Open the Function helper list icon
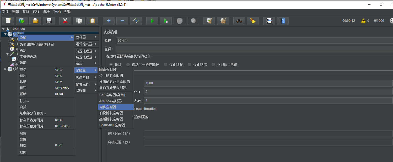Viewport: 393px width, 162px height. pos(269,21)
